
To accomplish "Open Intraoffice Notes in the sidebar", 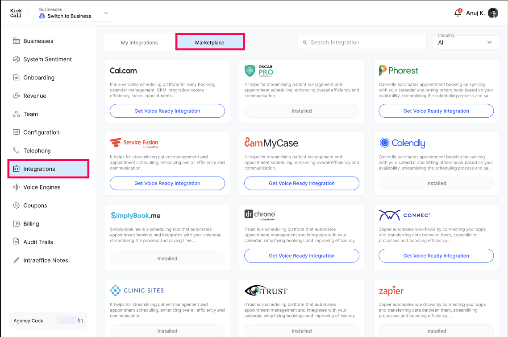I will coord(46,260).
